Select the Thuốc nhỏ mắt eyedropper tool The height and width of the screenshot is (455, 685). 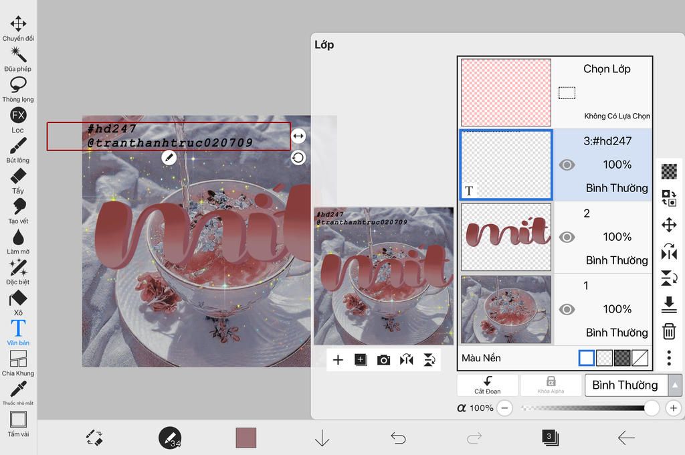18,393
